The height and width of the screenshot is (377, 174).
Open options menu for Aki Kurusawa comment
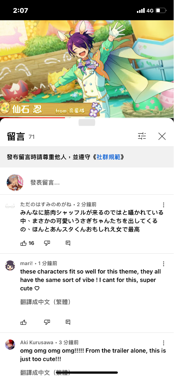click(x=163, y=343)
